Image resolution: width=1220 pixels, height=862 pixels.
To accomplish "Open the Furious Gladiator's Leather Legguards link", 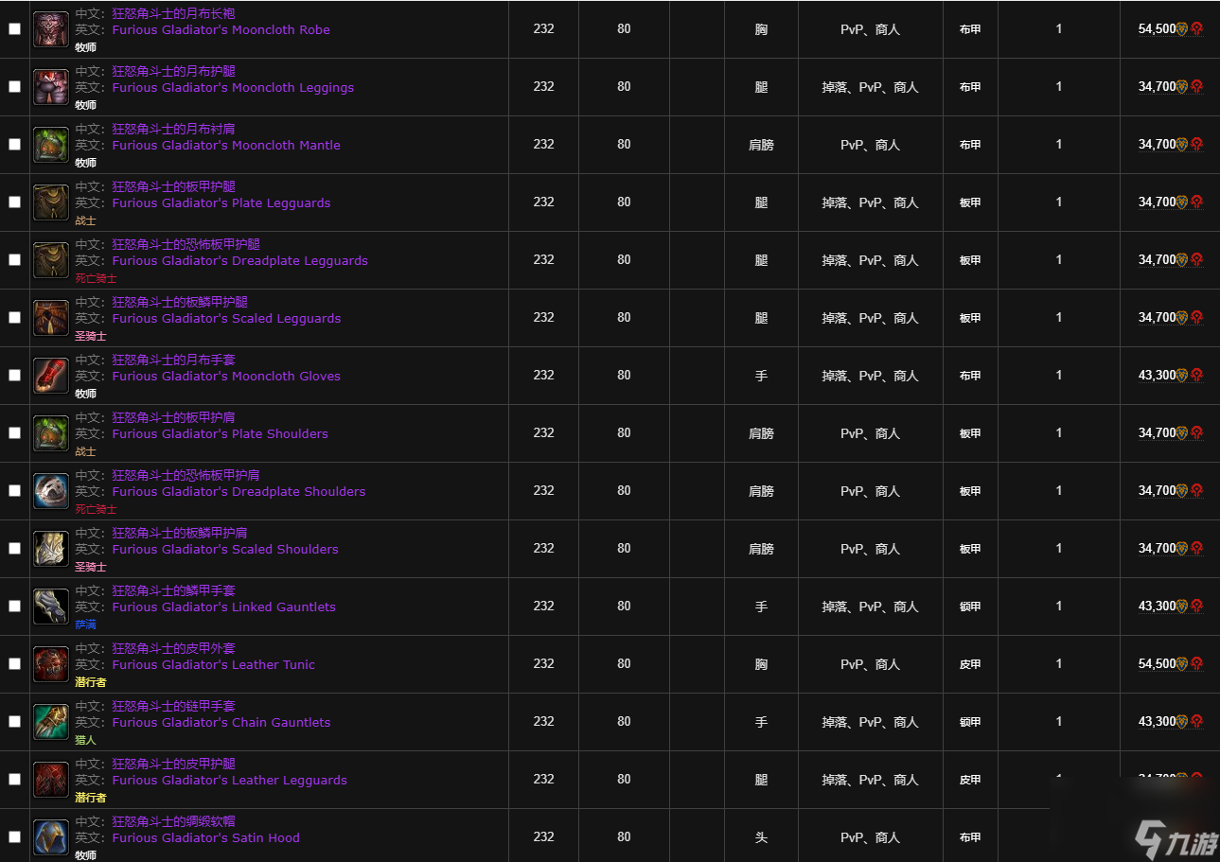I will coord(229,781).
